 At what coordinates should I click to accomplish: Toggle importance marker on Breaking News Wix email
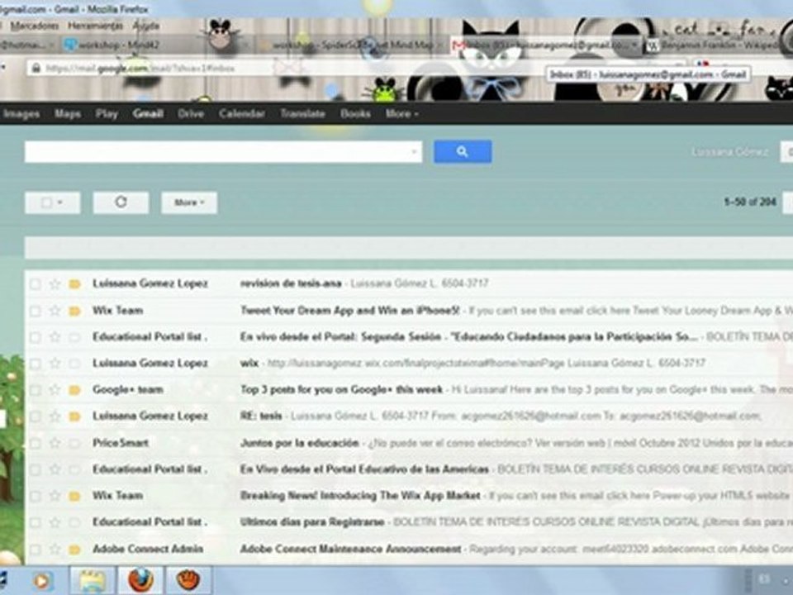click(75, 496)
